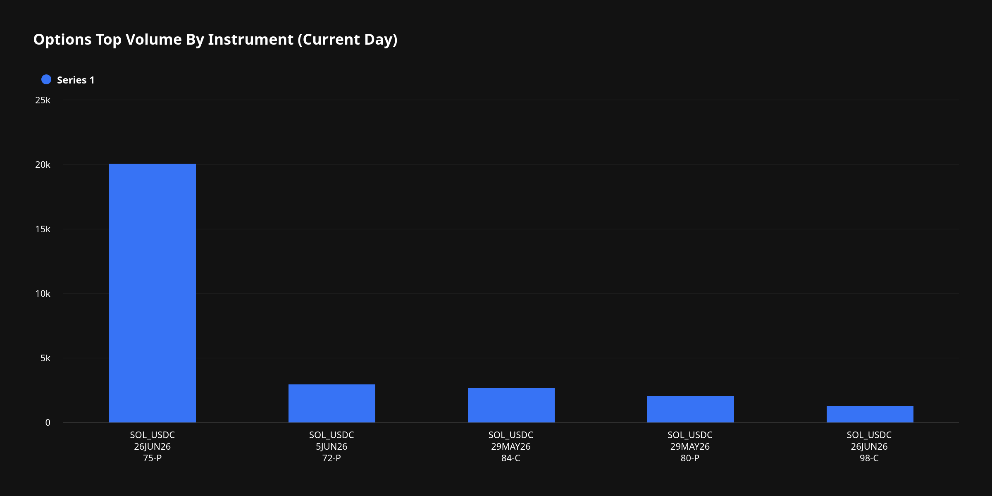Image resolution: width=992 pixels, height=496 pixels.
Task: Click the 25k y-axis label
Action: click(x=43, y=100)
